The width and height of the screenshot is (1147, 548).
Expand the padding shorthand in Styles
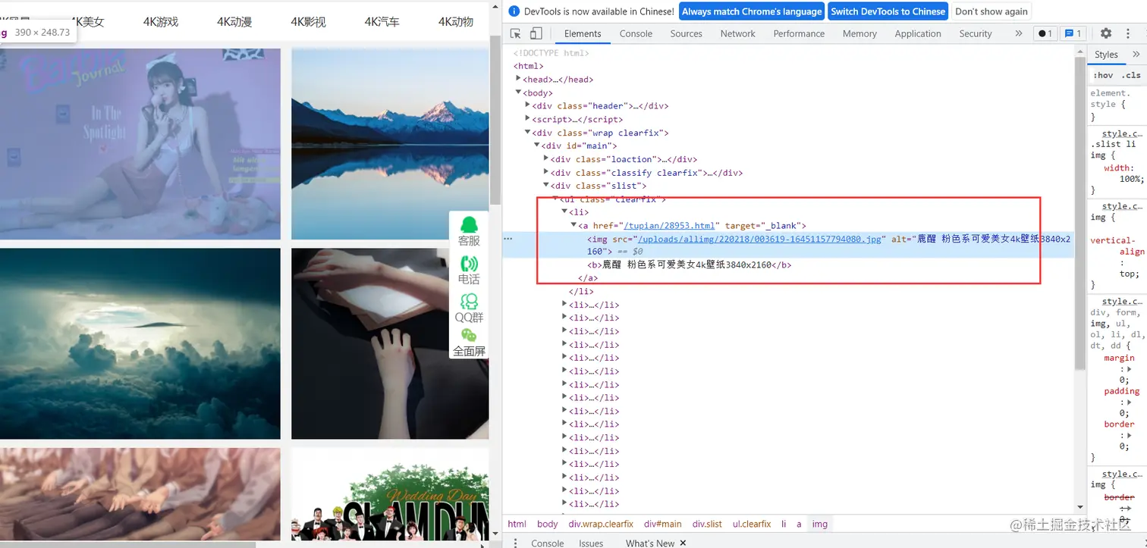1130,402
